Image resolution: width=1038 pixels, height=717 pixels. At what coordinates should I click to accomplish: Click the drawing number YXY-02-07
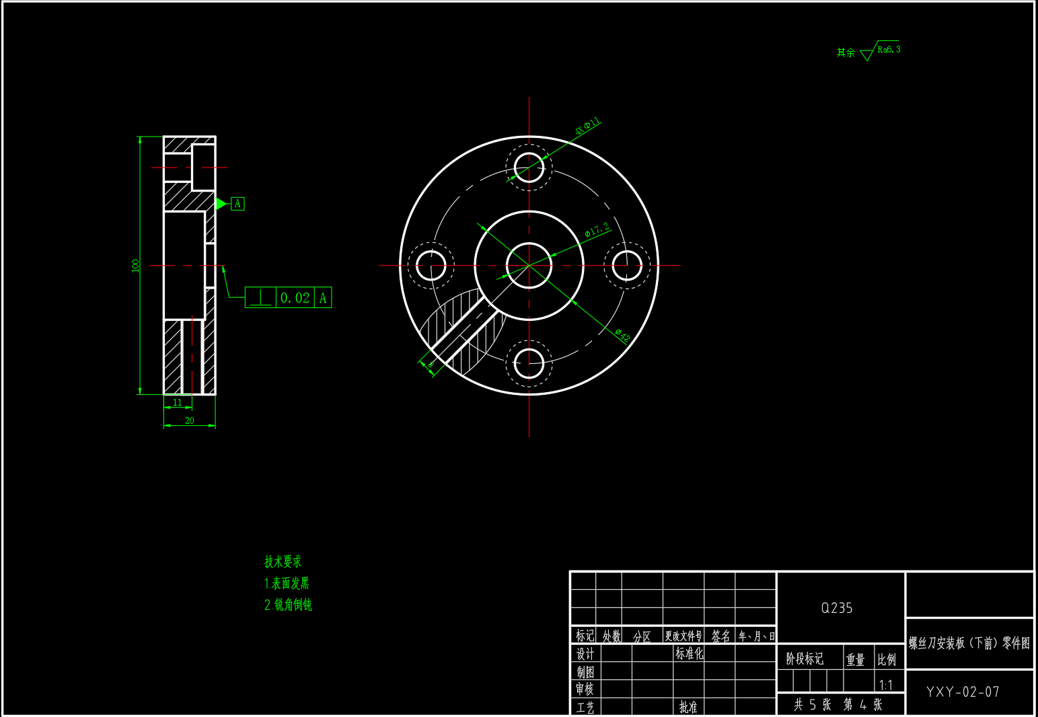coord(963,692)
